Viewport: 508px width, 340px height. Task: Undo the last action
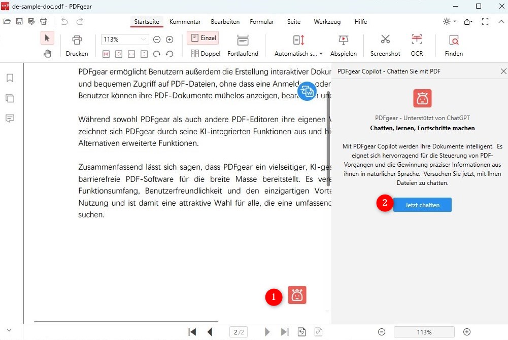pyautogui.click(x=64, y=21)
